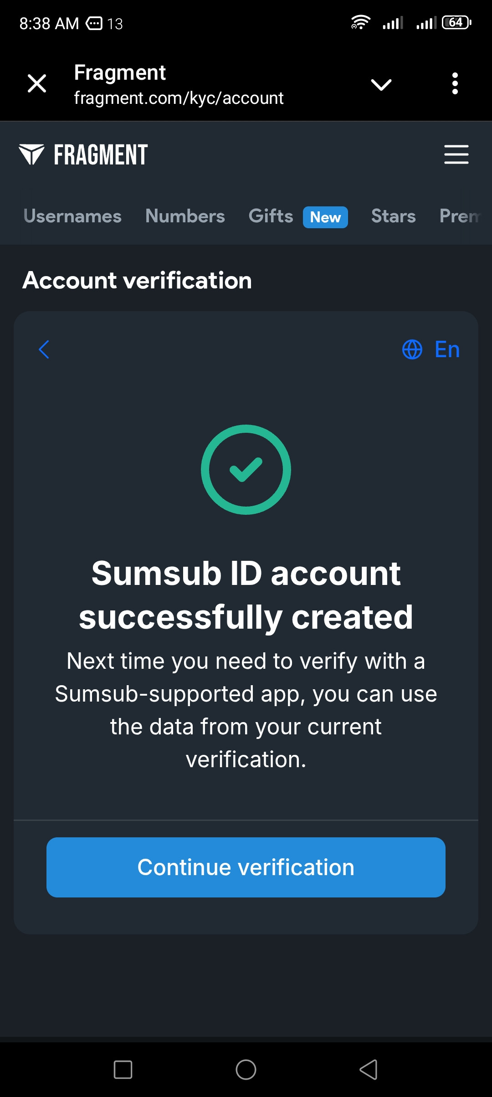Open the Gifts tab

271,216
